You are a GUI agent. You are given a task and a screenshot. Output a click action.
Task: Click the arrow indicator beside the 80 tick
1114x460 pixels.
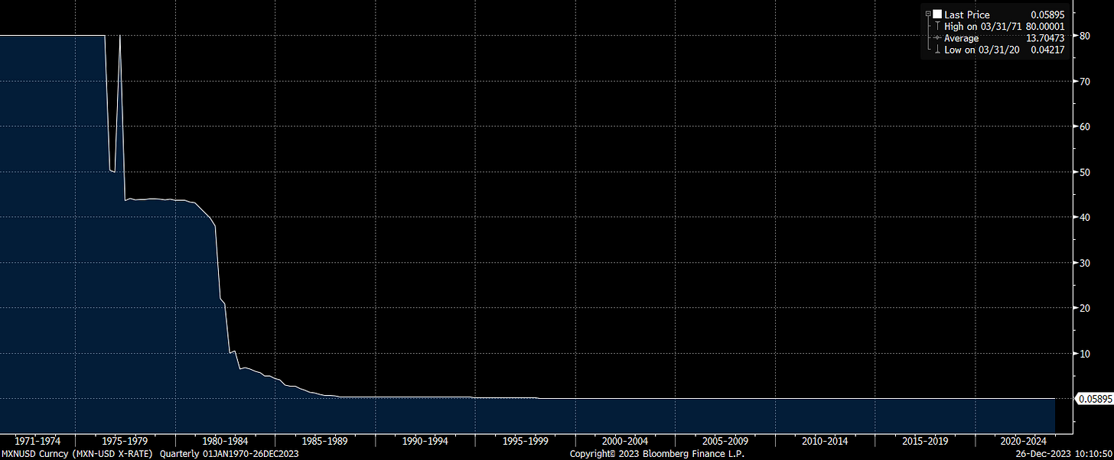click(x=1075, y=36)
